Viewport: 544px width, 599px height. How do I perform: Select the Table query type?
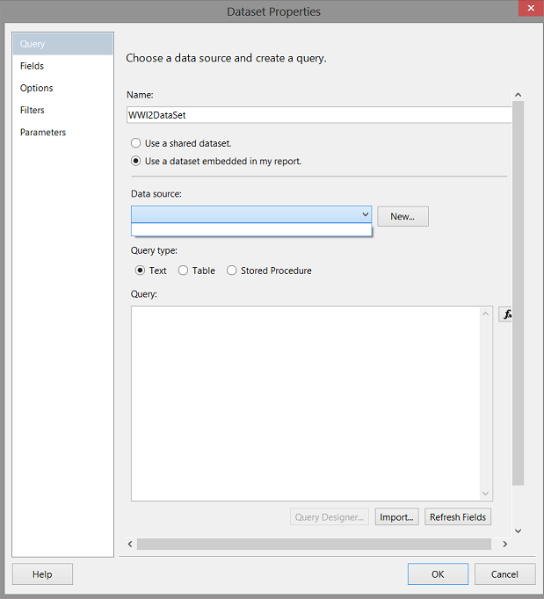[184, 271]
